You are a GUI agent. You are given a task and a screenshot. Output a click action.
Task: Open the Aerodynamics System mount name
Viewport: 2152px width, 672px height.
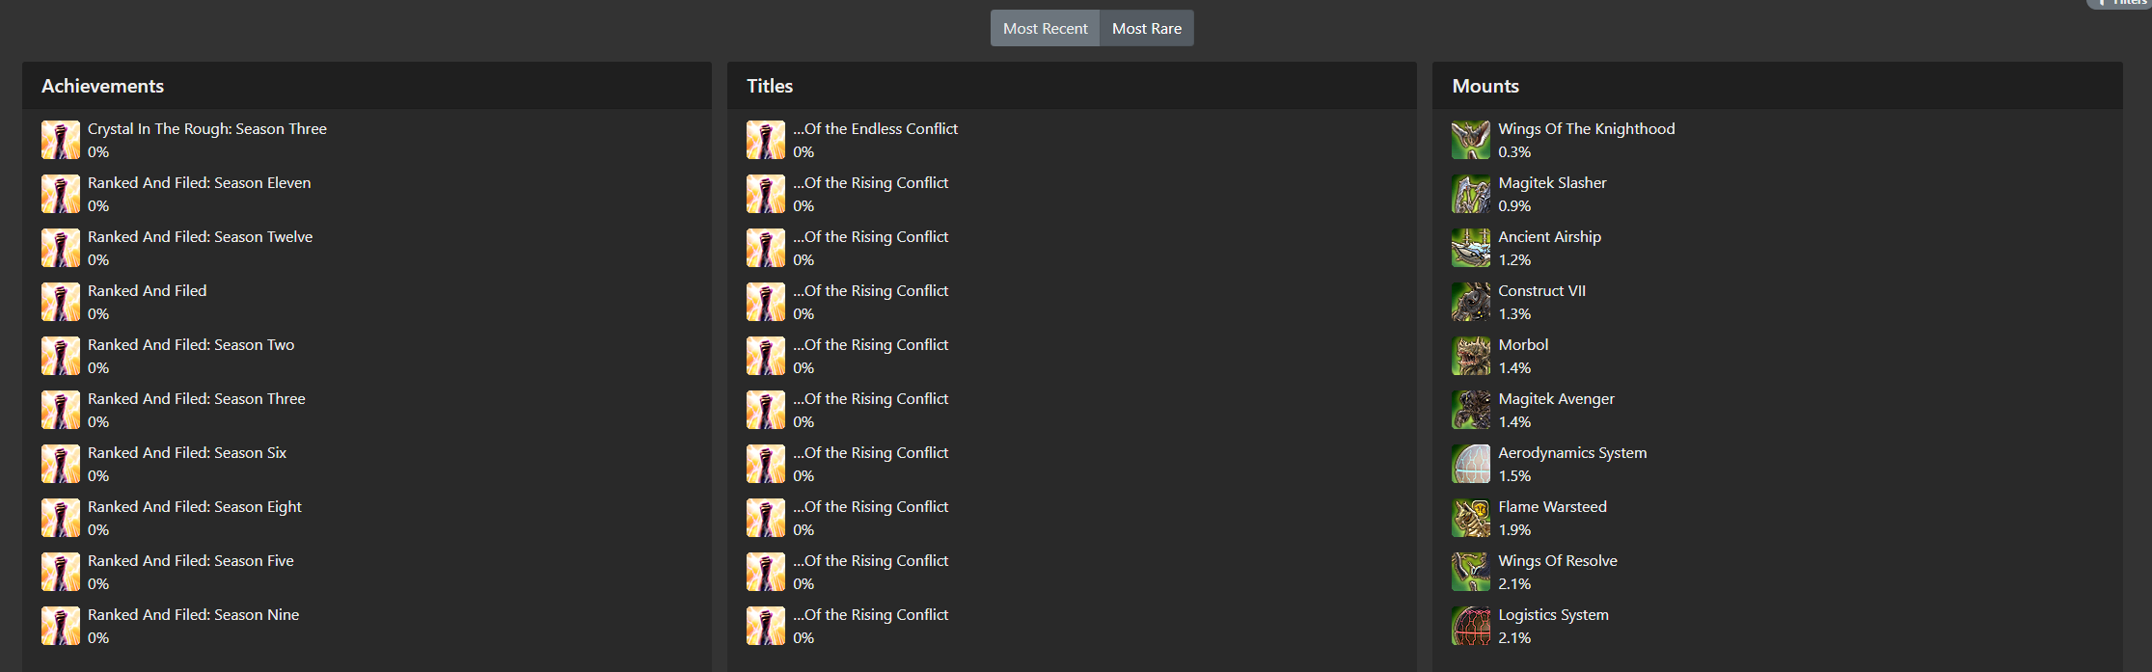click(1572, 453)
